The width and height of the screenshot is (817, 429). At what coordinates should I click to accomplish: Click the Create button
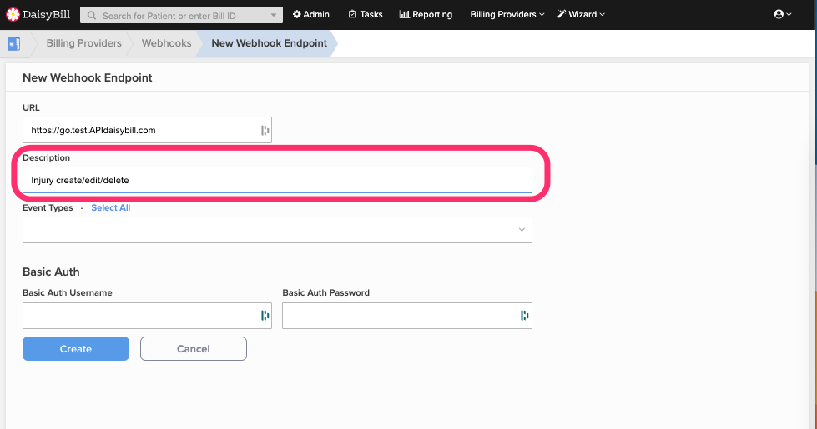click(x=76, y=348)
